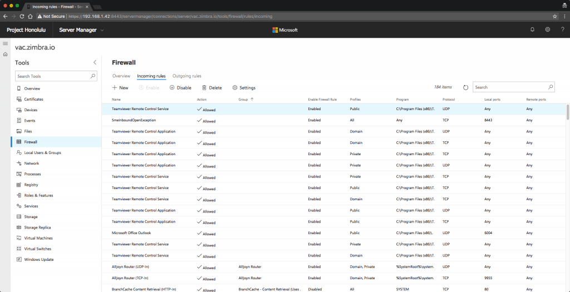Click the vac.zimbra.io server heading
Image resolution: width=570 pixels, height=292 pixels.
(35, 47)
